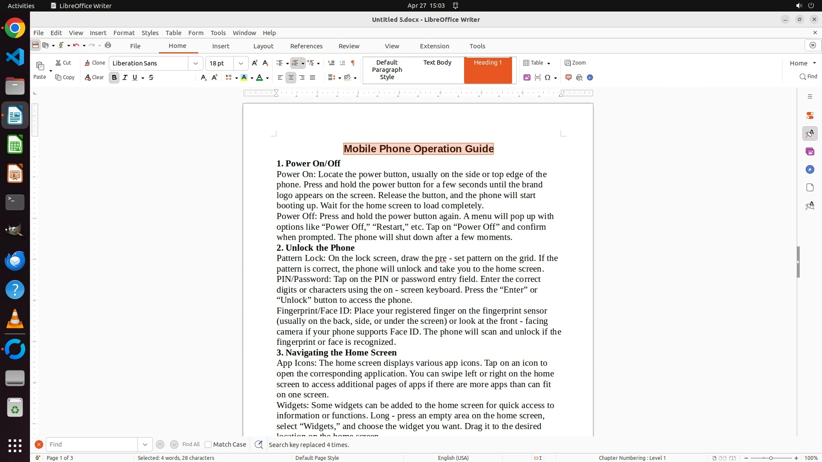Expand the font name dropdown
This screenshot has height=462, width=822.
pyautogui.click(x=195, y=63)
